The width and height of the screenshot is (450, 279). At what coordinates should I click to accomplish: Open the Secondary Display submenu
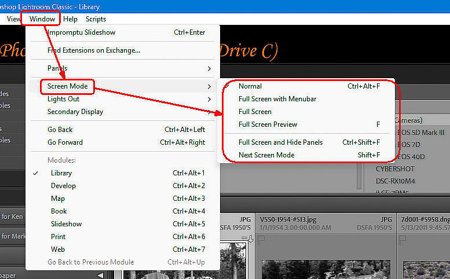(x=123, y=112)
